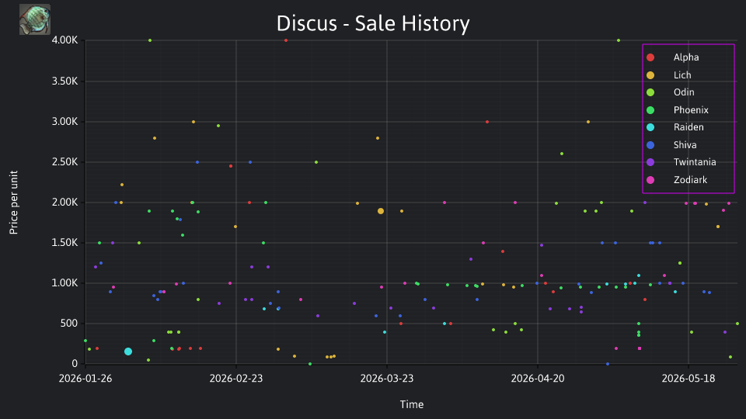
Task: Click the red Alpha legend color dot
Action: click(x=650, y=57)
